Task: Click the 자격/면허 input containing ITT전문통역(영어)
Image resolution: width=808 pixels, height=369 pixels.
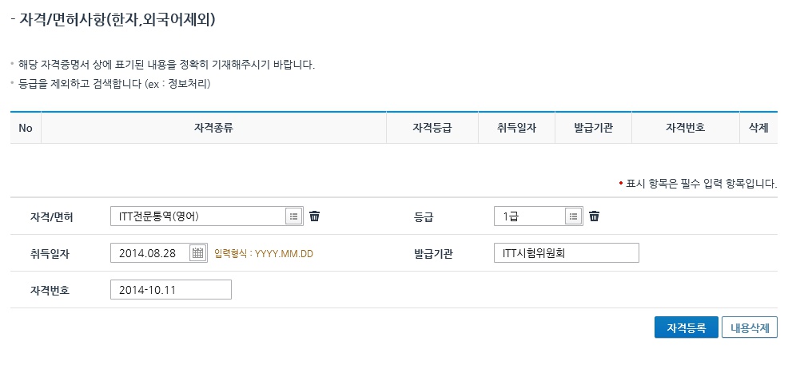Action: coord(197,216)
